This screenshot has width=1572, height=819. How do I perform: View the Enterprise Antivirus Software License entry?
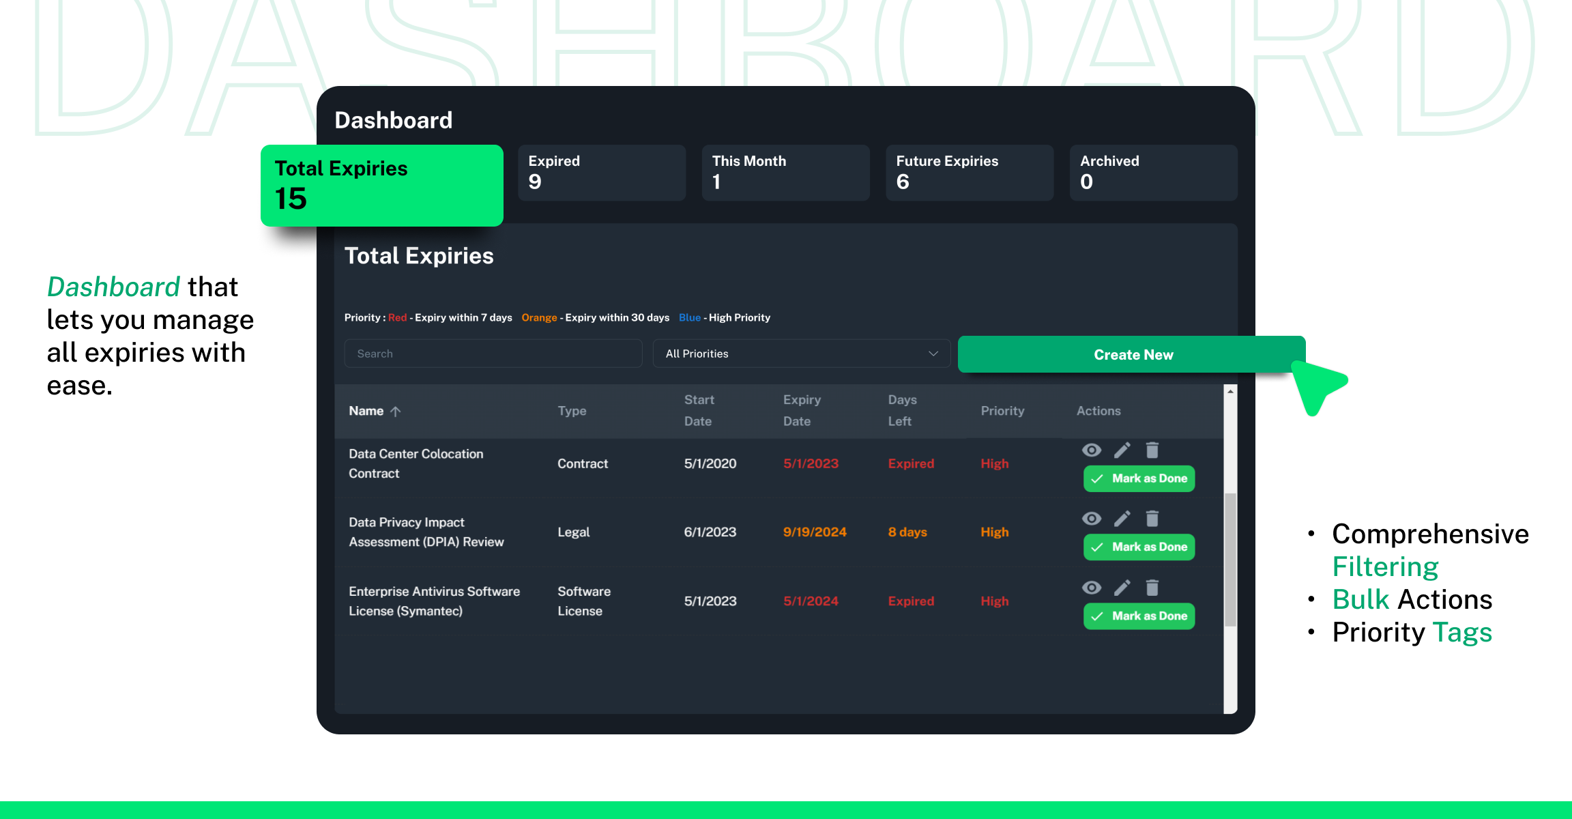tap(1092, 588)
